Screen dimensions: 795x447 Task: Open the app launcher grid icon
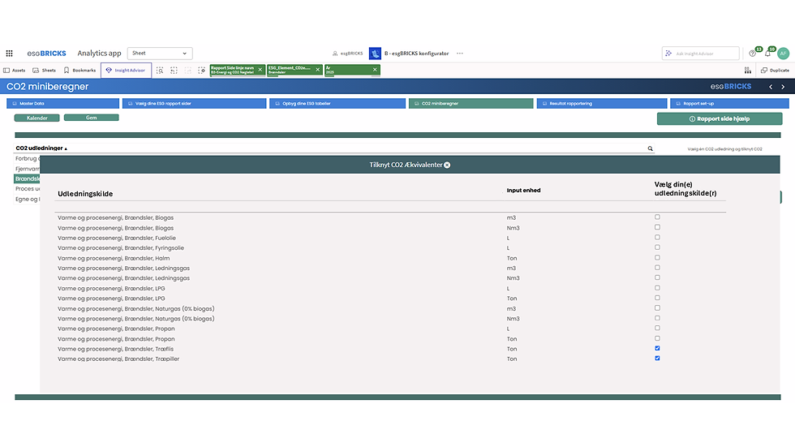(x=9, y=54)
